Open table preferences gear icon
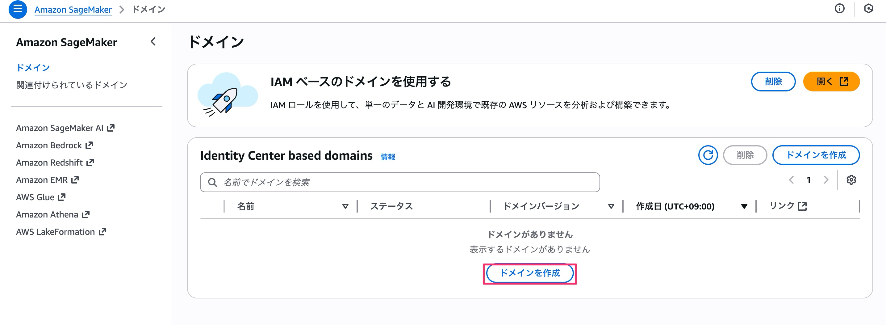The height and width of the screenshot is (325, 886). (851, 180)
